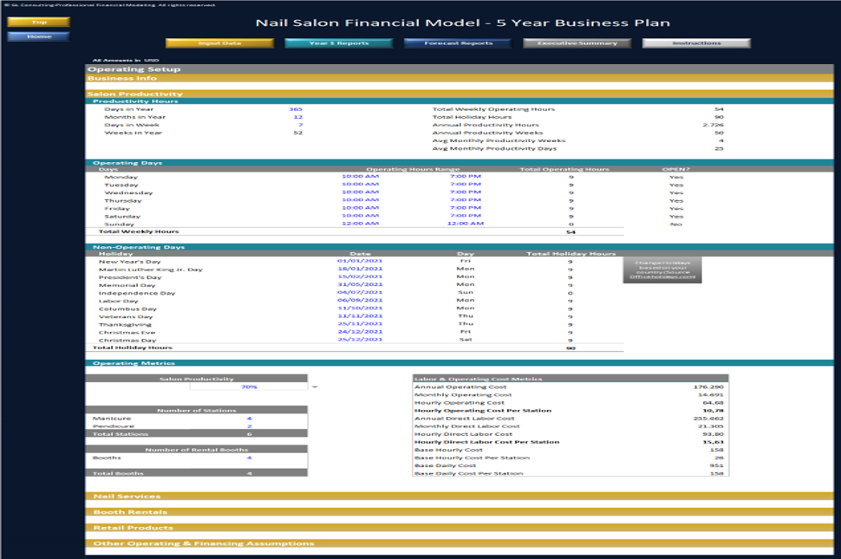Click Sunday's closing time 12:00 AM

[466, 224]
